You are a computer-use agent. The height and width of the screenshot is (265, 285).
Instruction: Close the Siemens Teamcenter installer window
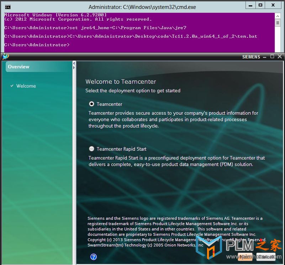(280, 57)
